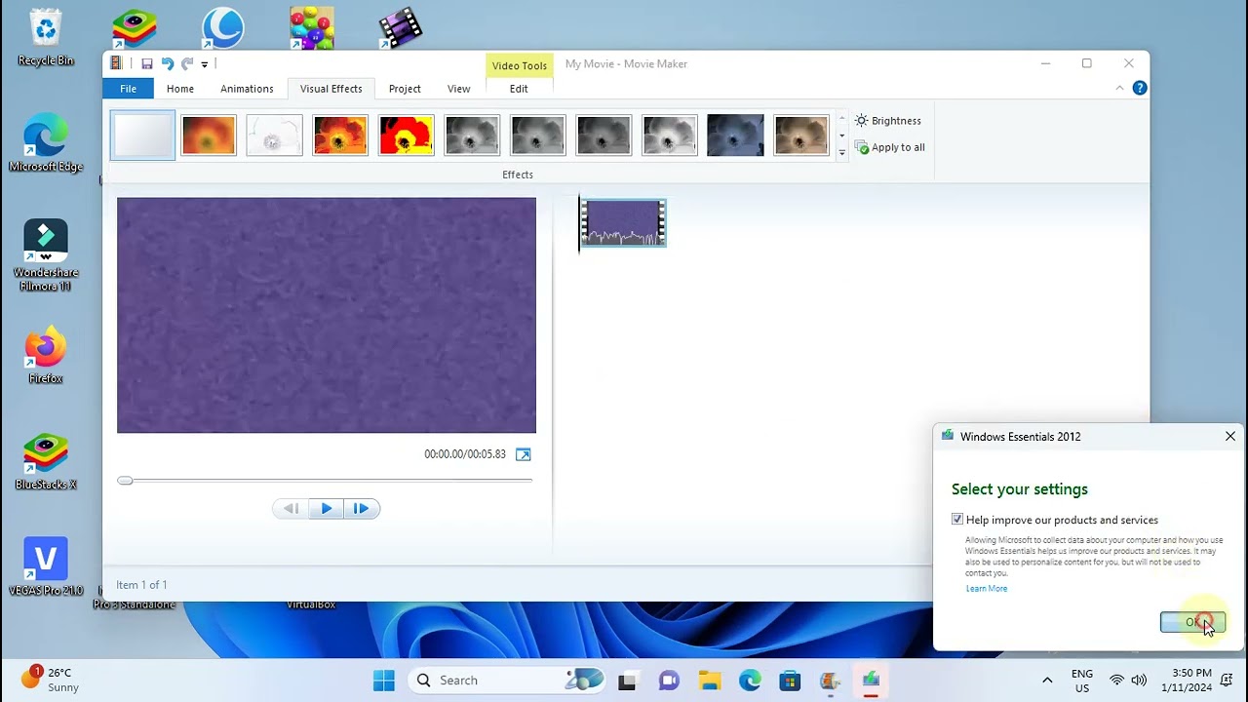Apply the blurred orange flower effect
Viewport: 1248px width, 702px height.
pyautogui.click(x=209, y=136)
